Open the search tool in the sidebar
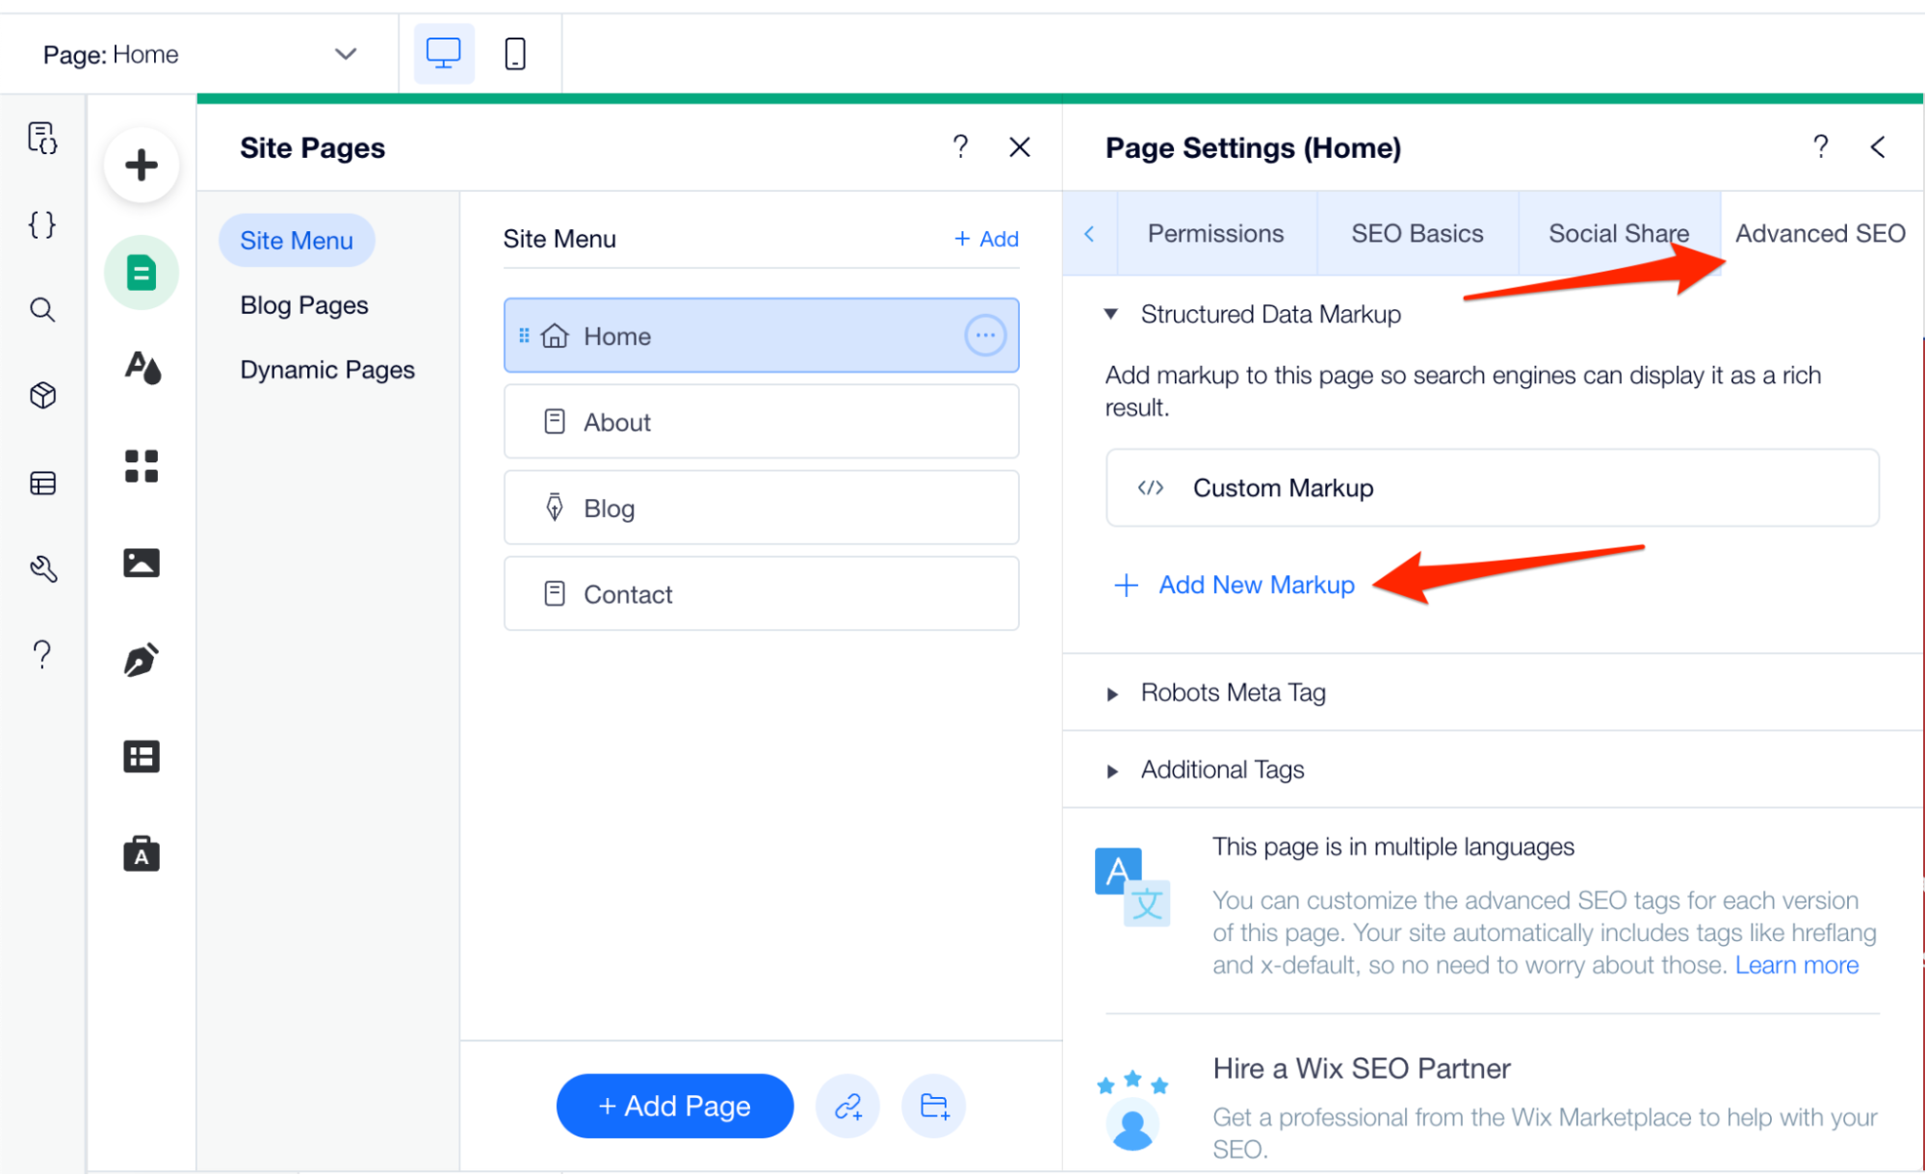The width and height of the screenshot is (1925, 1175). point(40,309)
